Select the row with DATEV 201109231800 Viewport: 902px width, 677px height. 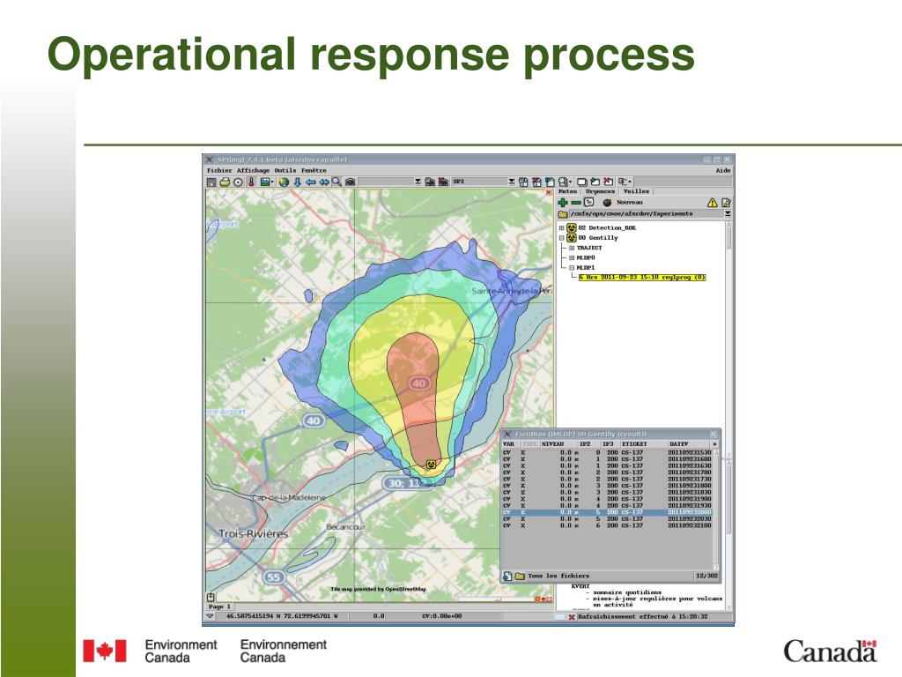pos(607,486)
